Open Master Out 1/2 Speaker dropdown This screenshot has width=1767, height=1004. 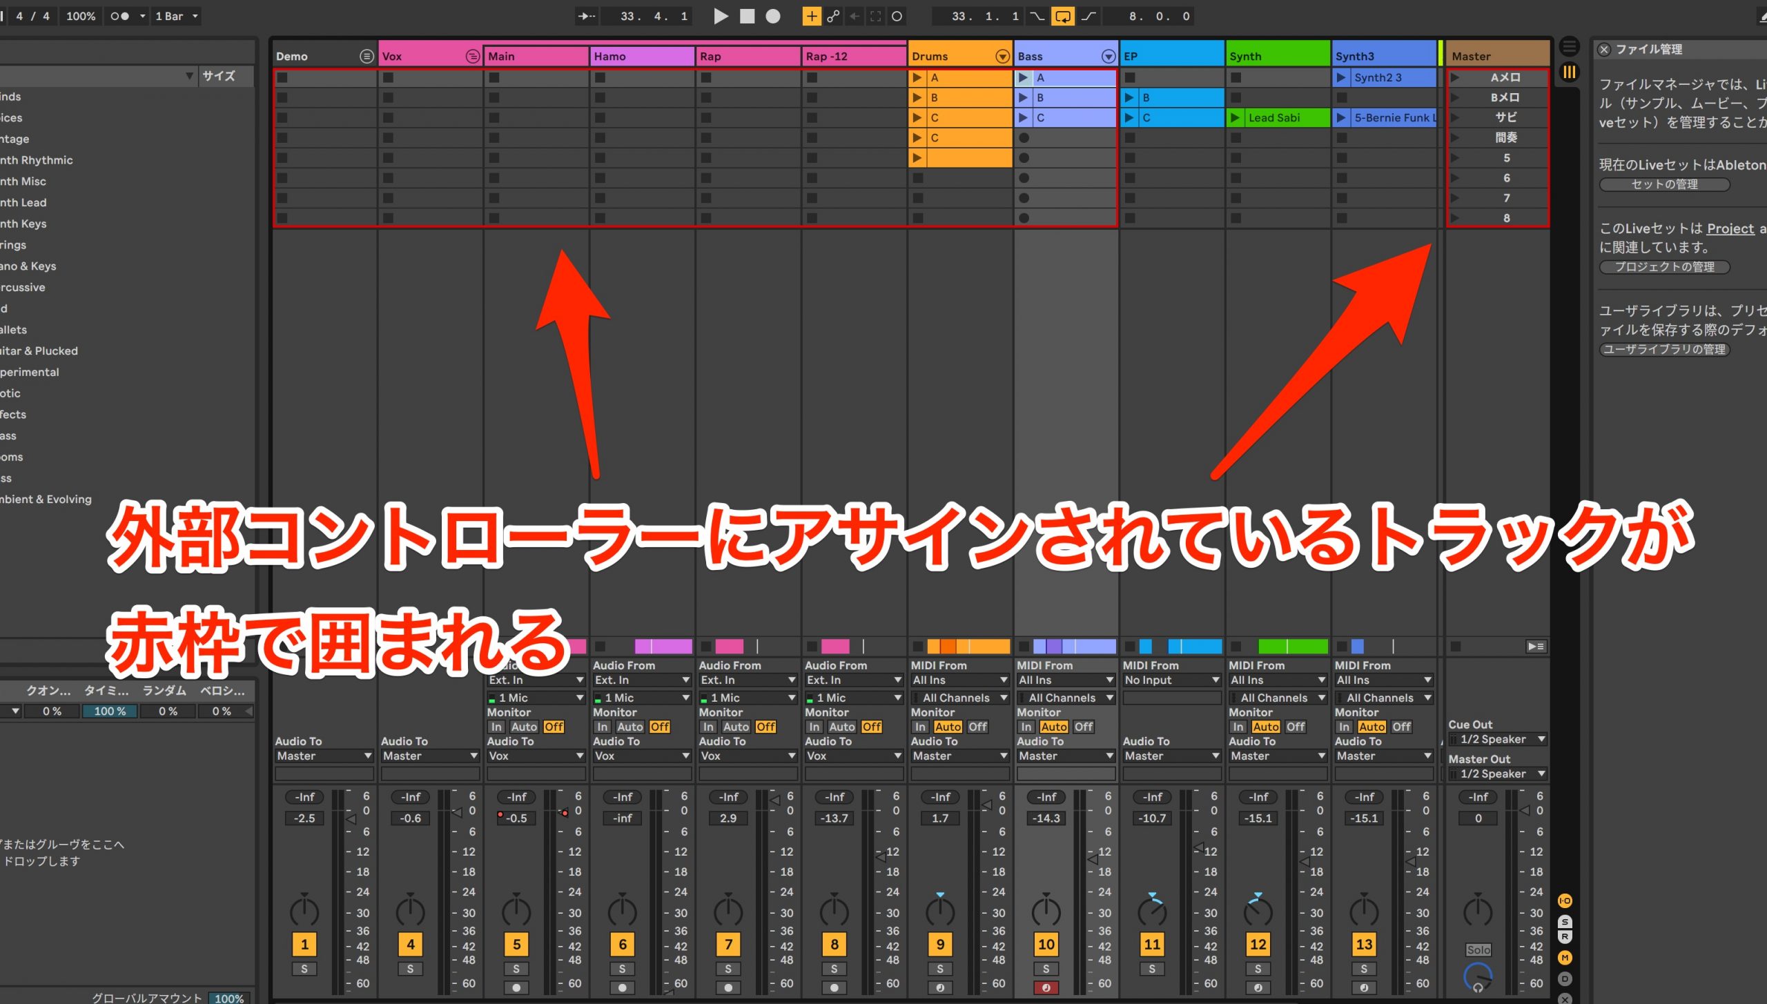[1497, 774]
